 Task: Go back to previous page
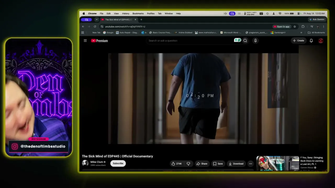83,26
